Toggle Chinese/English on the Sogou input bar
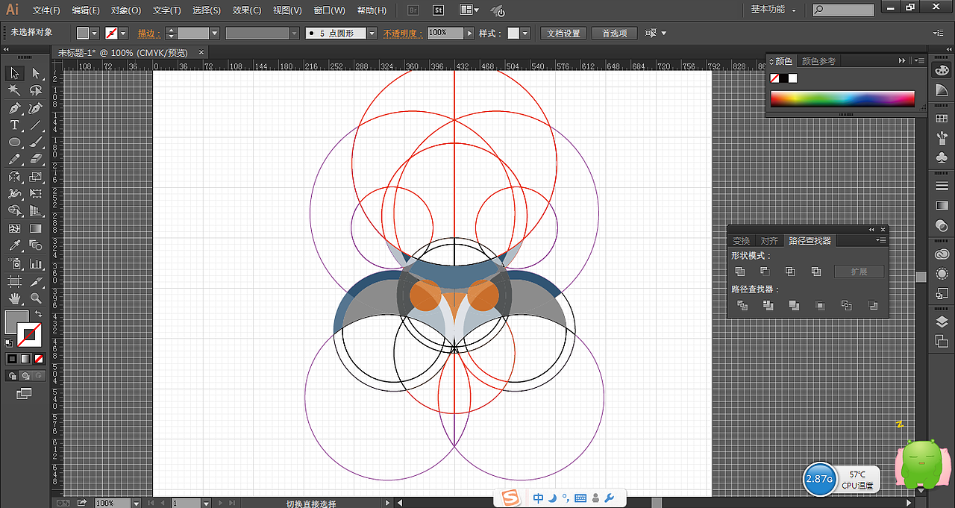Image resolution: width=955 pixels, height=508 pixels. coord(538,498)
